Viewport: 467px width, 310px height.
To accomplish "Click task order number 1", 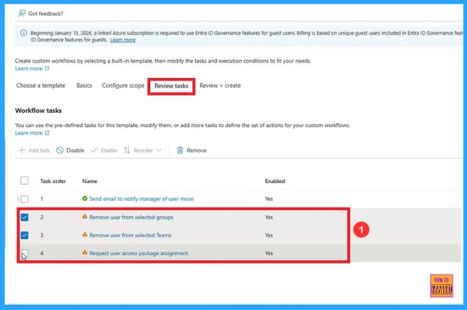I will click(x=42, y=199).
